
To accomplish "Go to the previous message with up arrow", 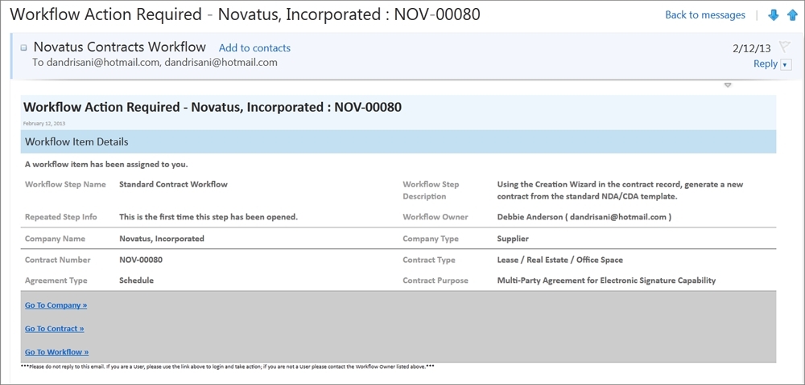I will pos(792,15).
